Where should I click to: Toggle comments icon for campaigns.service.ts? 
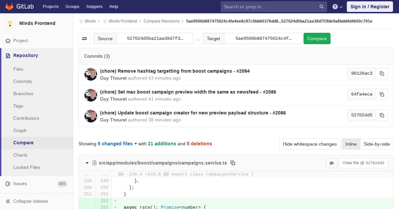click(332, 163)
